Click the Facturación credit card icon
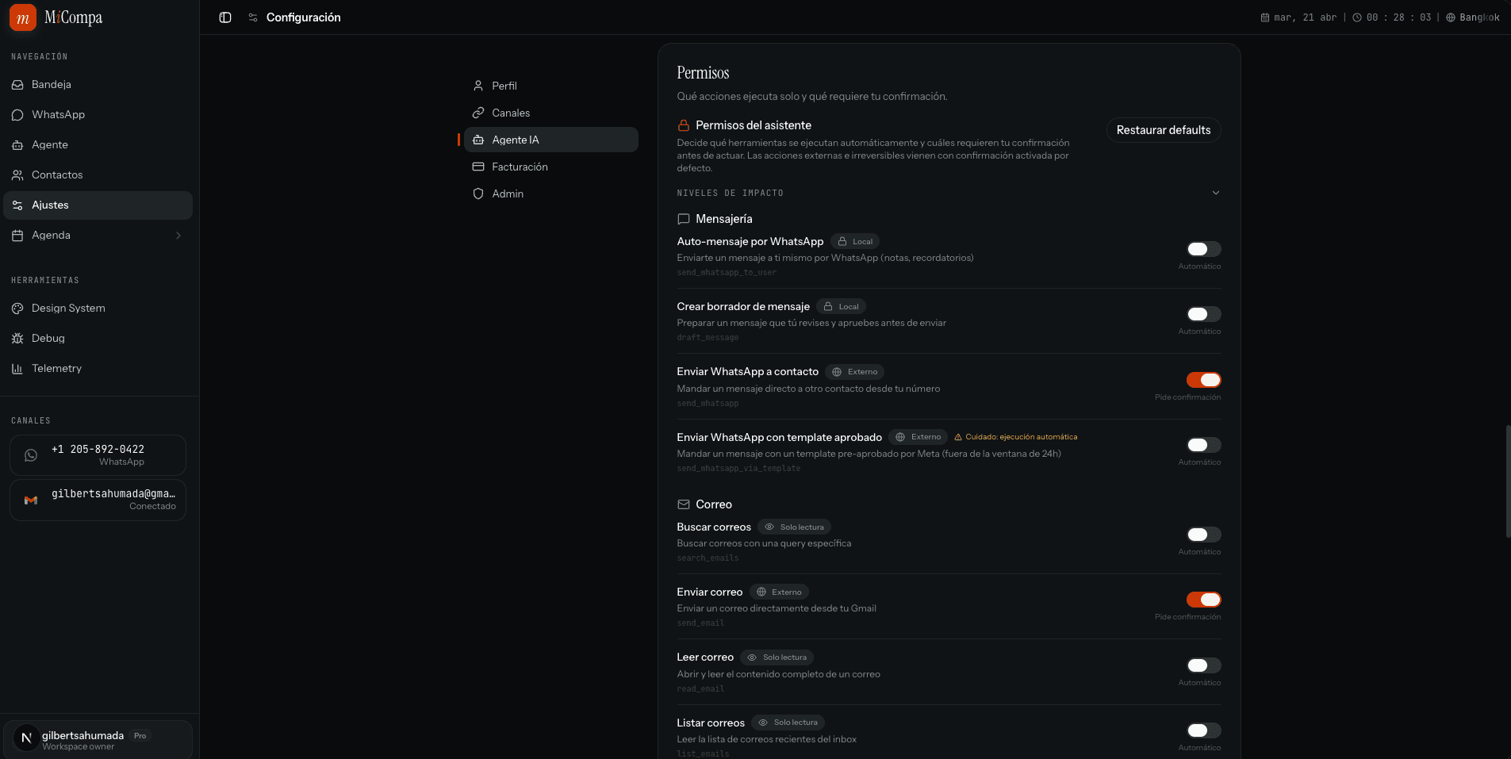1511x759 pixels. 478,167
